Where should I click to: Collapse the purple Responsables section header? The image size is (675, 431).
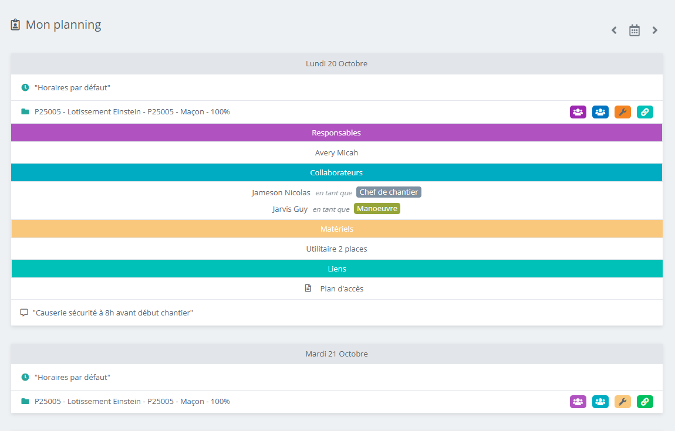(336, 133)
